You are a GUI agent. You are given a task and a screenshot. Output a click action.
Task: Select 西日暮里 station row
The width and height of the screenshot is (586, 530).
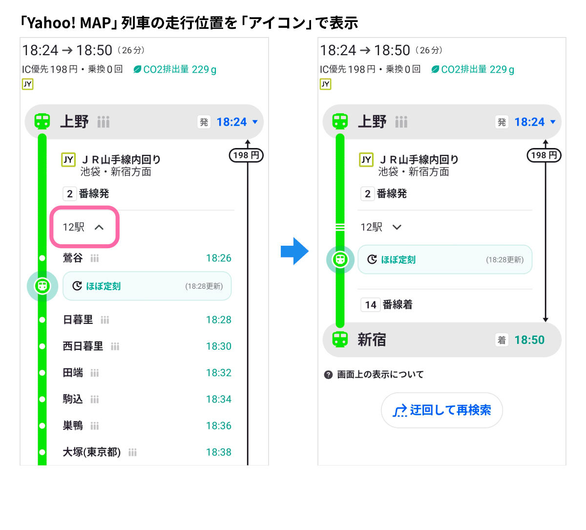coord(147,346)
